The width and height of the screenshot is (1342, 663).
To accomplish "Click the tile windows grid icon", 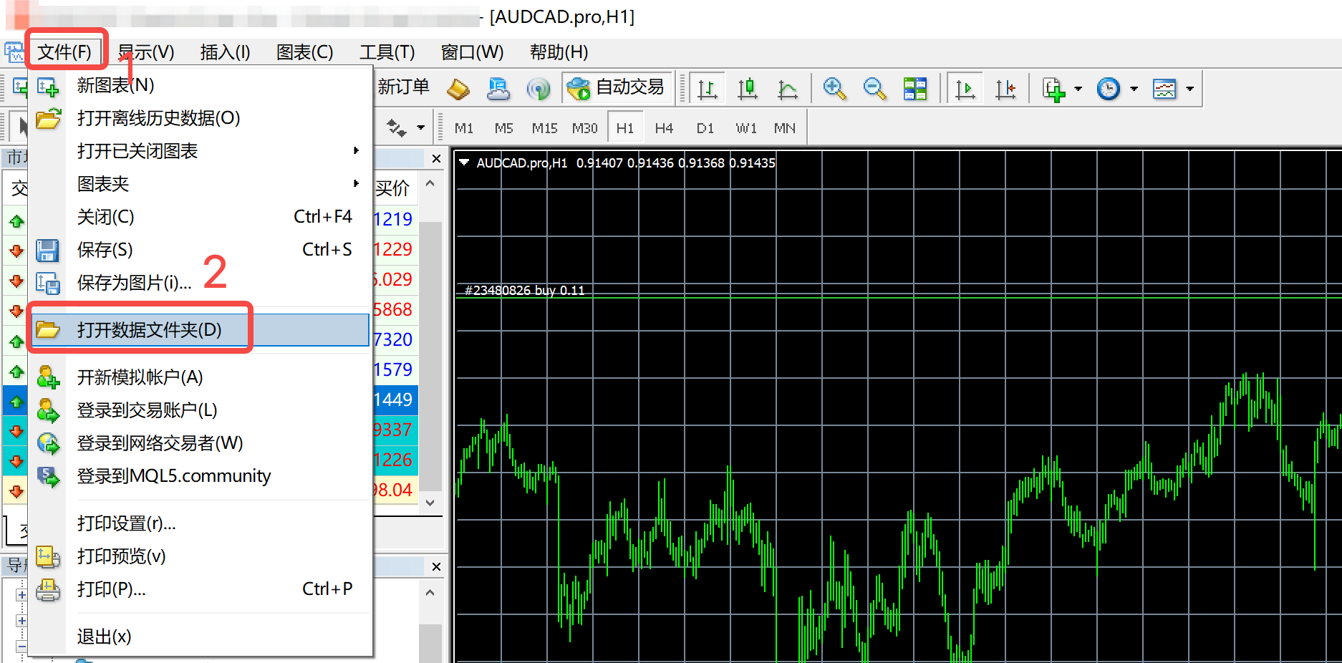I will click(x=914, y=89).
